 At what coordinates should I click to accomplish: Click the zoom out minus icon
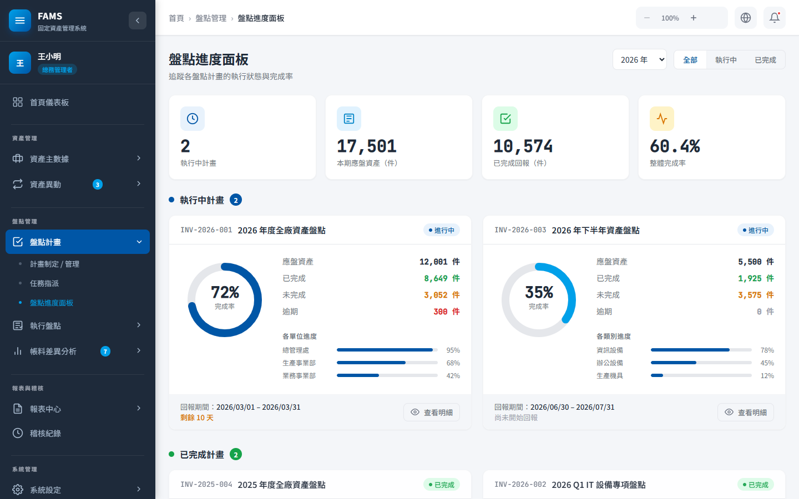(647, 18)
